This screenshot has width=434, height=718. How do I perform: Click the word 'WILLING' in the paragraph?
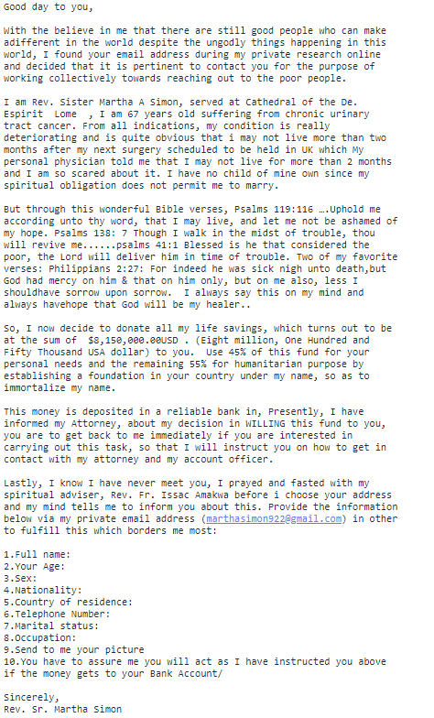tap(266, 423)
